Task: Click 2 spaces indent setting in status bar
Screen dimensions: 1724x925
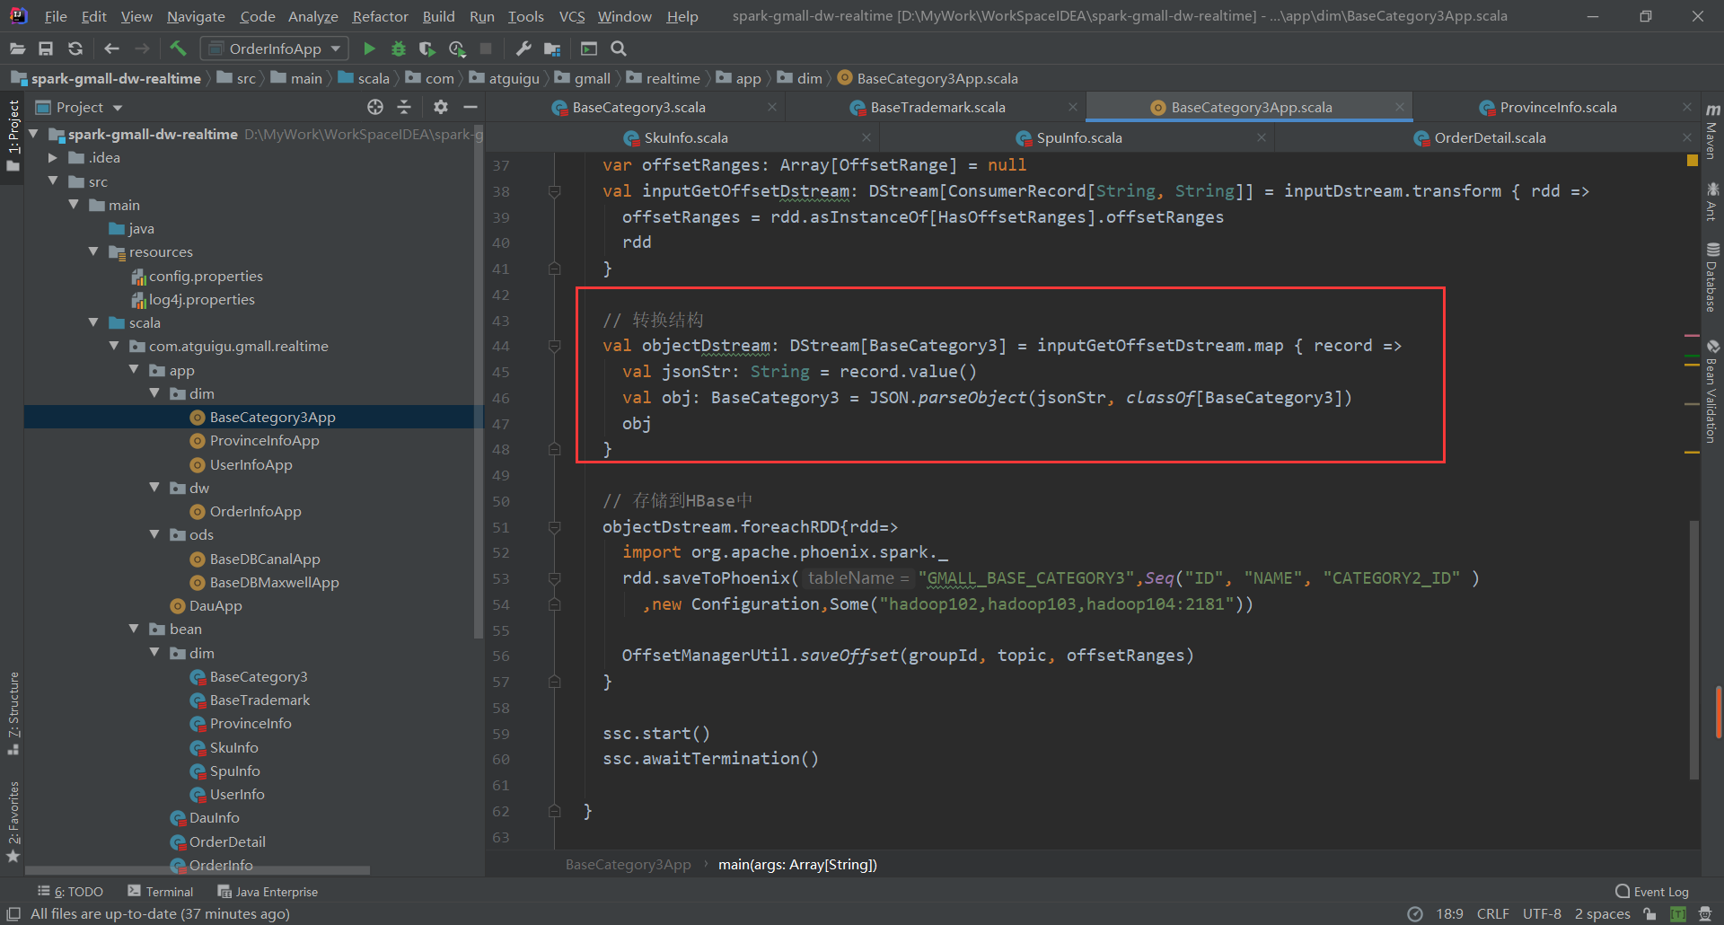Action: pyautogui.click(x=1602, y=914)
